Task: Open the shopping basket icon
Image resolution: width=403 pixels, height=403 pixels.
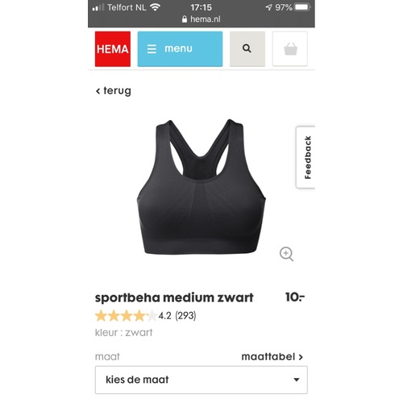Action: tap(290, 49)
